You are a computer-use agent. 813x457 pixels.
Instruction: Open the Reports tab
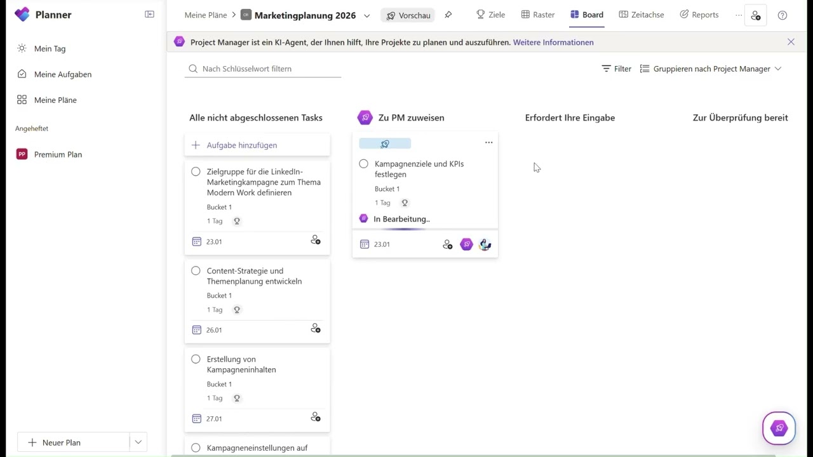pyautogui.click(x=699, y=15)
